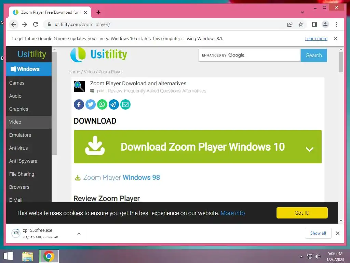Share on Twitter
350x263 pixels.
[90, 104]
